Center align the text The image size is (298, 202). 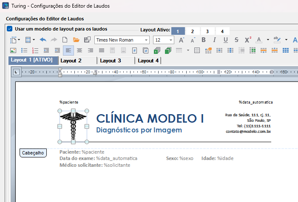(x=79, y=50)
